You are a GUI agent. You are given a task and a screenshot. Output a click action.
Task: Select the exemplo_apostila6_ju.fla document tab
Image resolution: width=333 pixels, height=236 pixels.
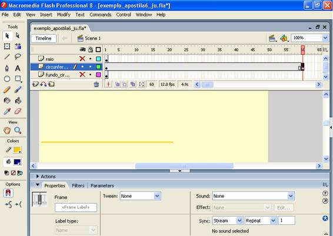tap(60, 28)
